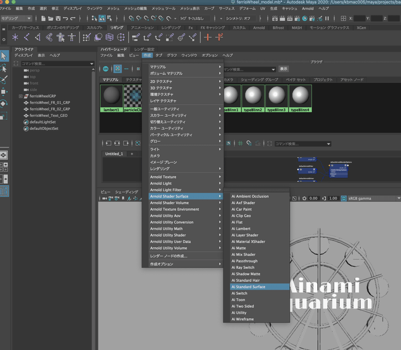
Task: Add a new tab with the plus button
Action: pos(132,154)
